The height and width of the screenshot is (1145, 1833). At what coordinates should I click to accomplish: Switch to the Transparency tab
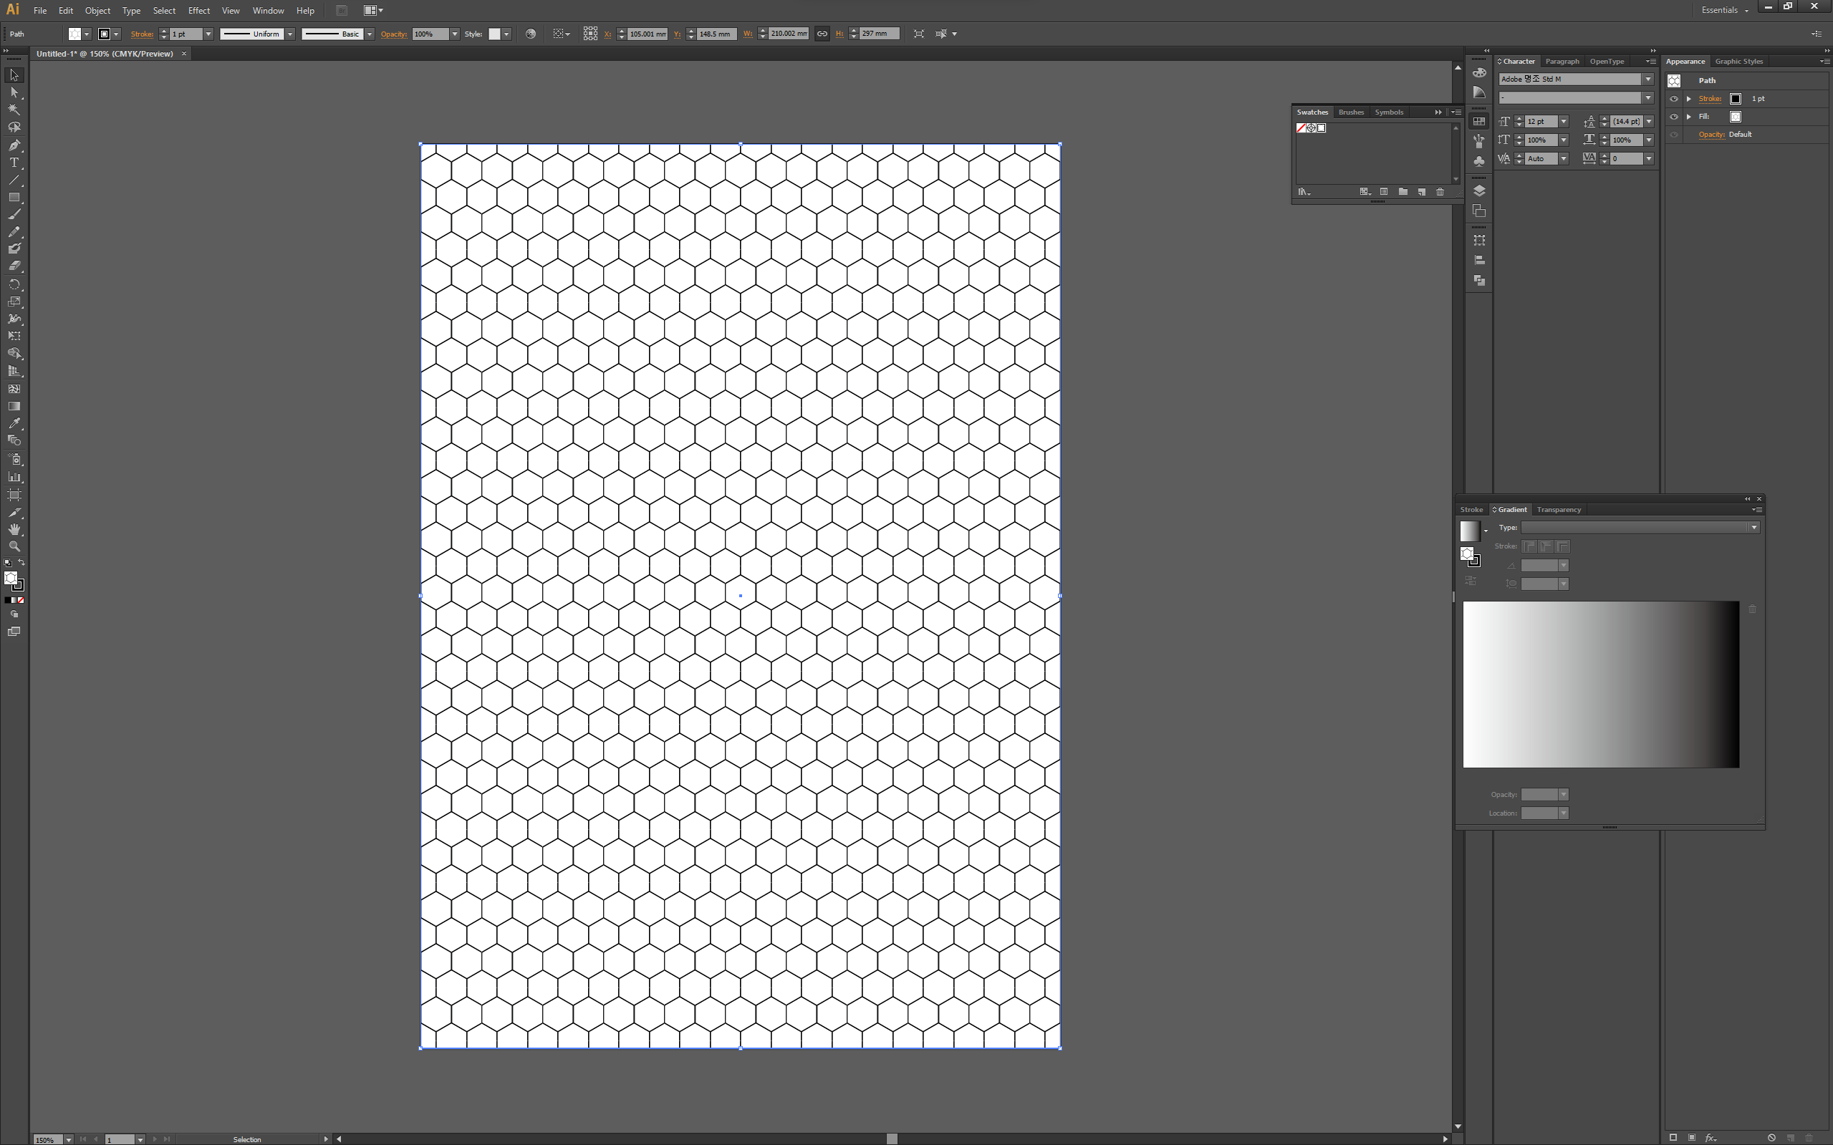(x=1558, y=510)
